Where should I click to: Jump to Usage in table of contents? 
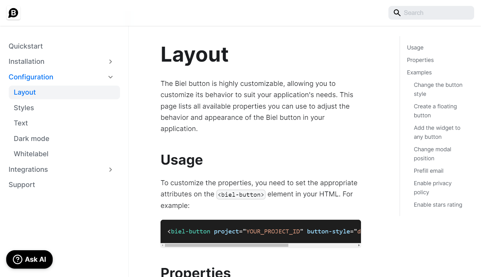click(x=415, y=48)
